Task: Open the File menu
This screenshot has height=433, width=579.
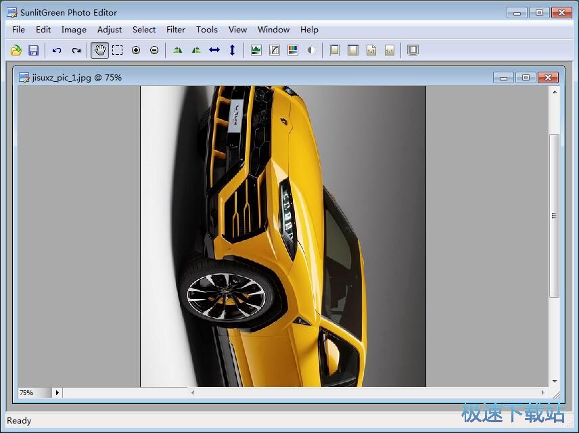Action: [18, 30]
